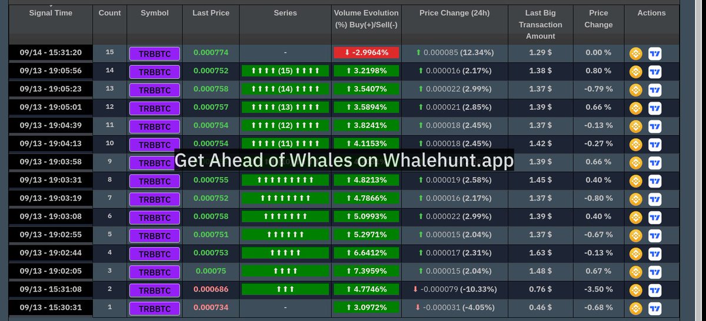Viewport: 706px width, 321px height.
Task: Sort by Last Price column header
Action: tap(211, 13)
